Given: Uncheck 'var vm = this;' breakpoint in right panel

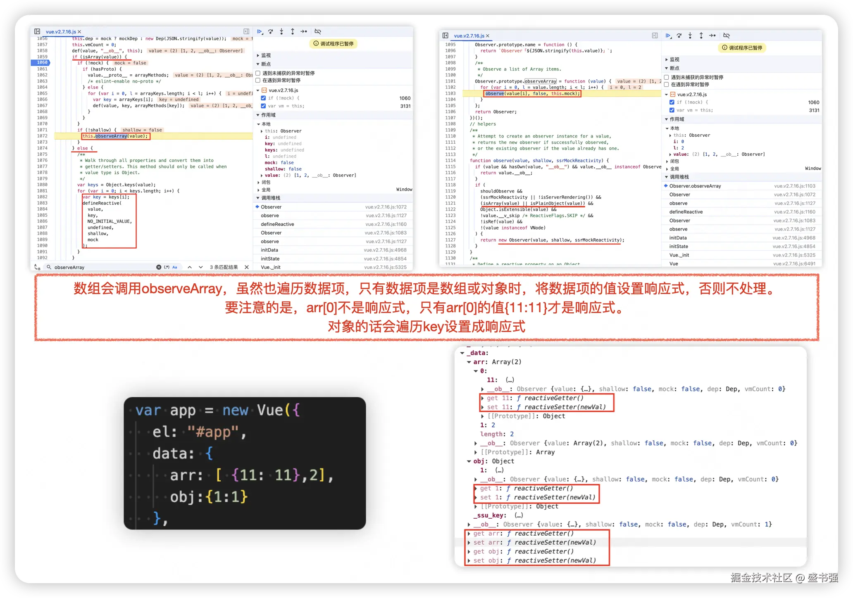Looking at the screenshot, I should click(x=672, y=110).
